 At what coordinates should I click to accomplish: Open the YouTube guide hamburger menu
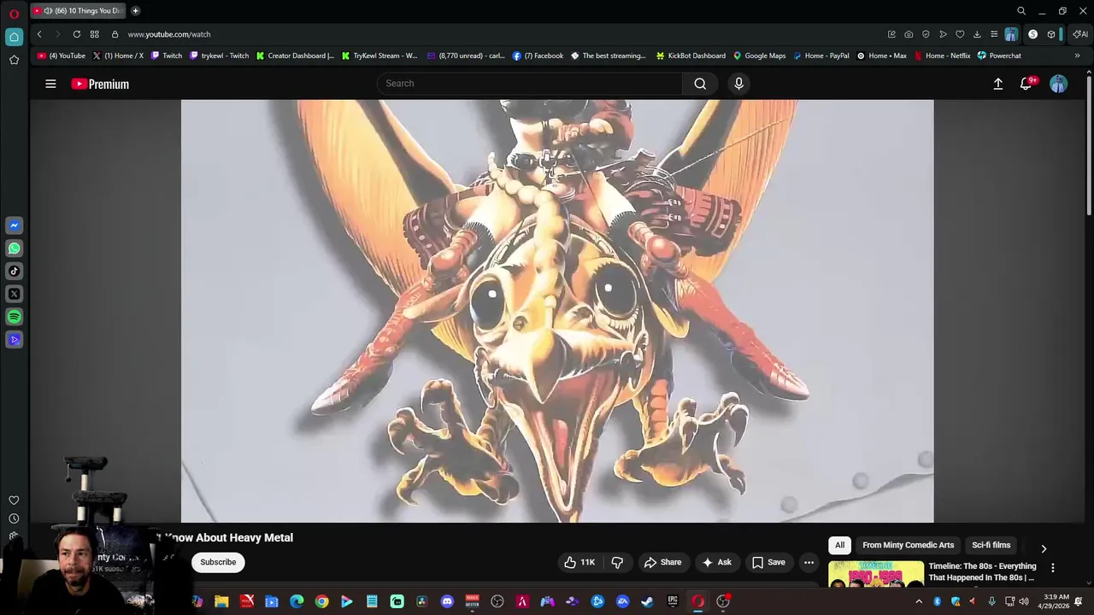(50, 84)
